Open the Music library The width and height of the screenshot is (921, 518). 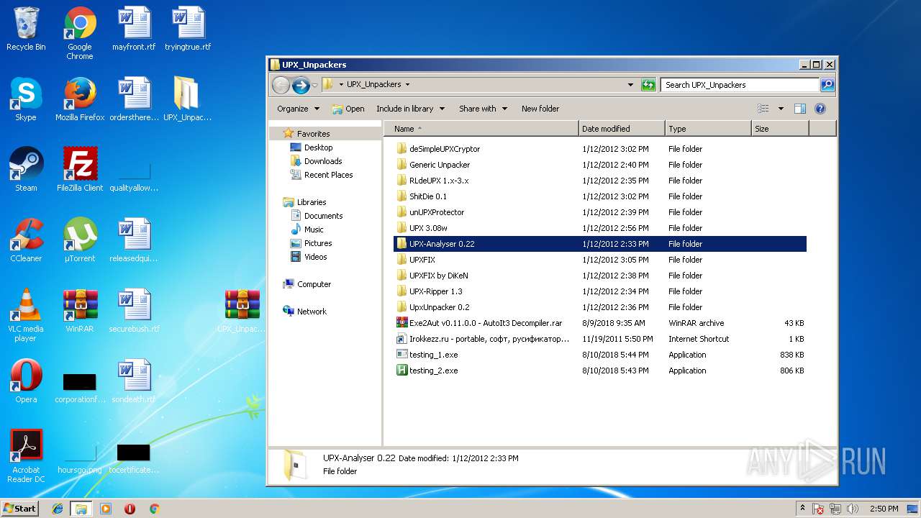(314, 230)
